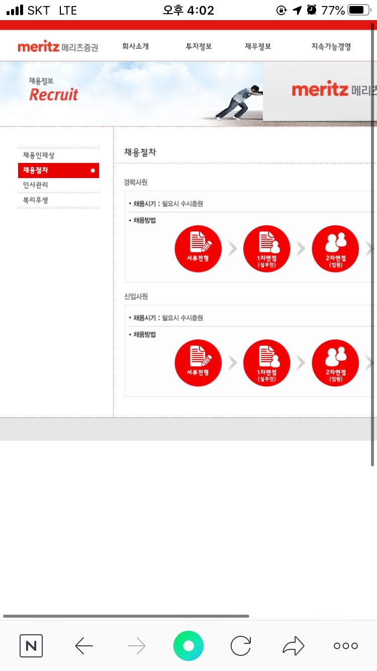Open the 재무정보 menu

(258, 47)
